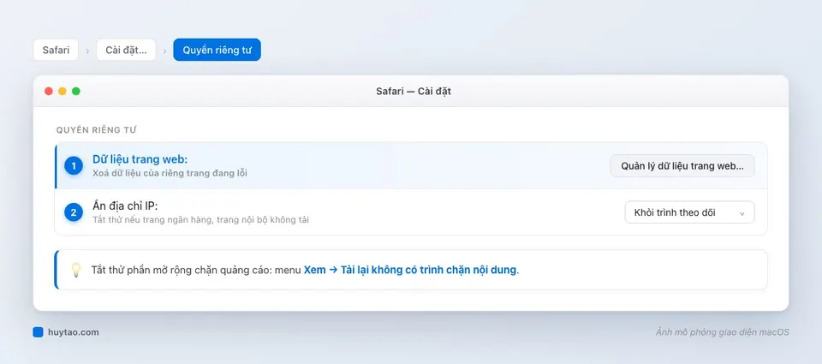Click Xem → Tải lại không có trình chặn nội dung
The image size is (822, 364).
(x=410, y=270)
